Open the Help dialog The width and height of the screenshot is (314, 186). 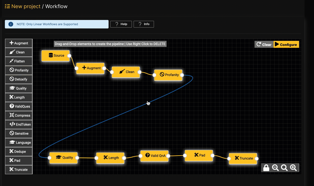coord(121,24)
